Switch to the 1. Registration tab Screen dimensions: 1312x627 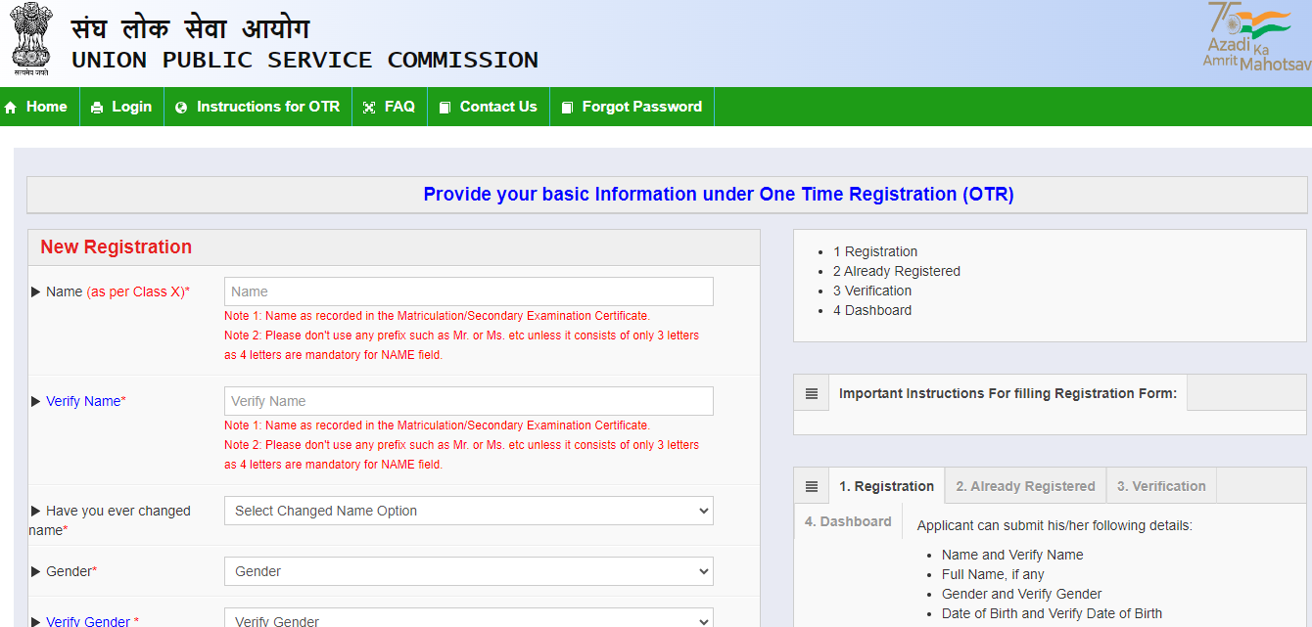(887, 486)
